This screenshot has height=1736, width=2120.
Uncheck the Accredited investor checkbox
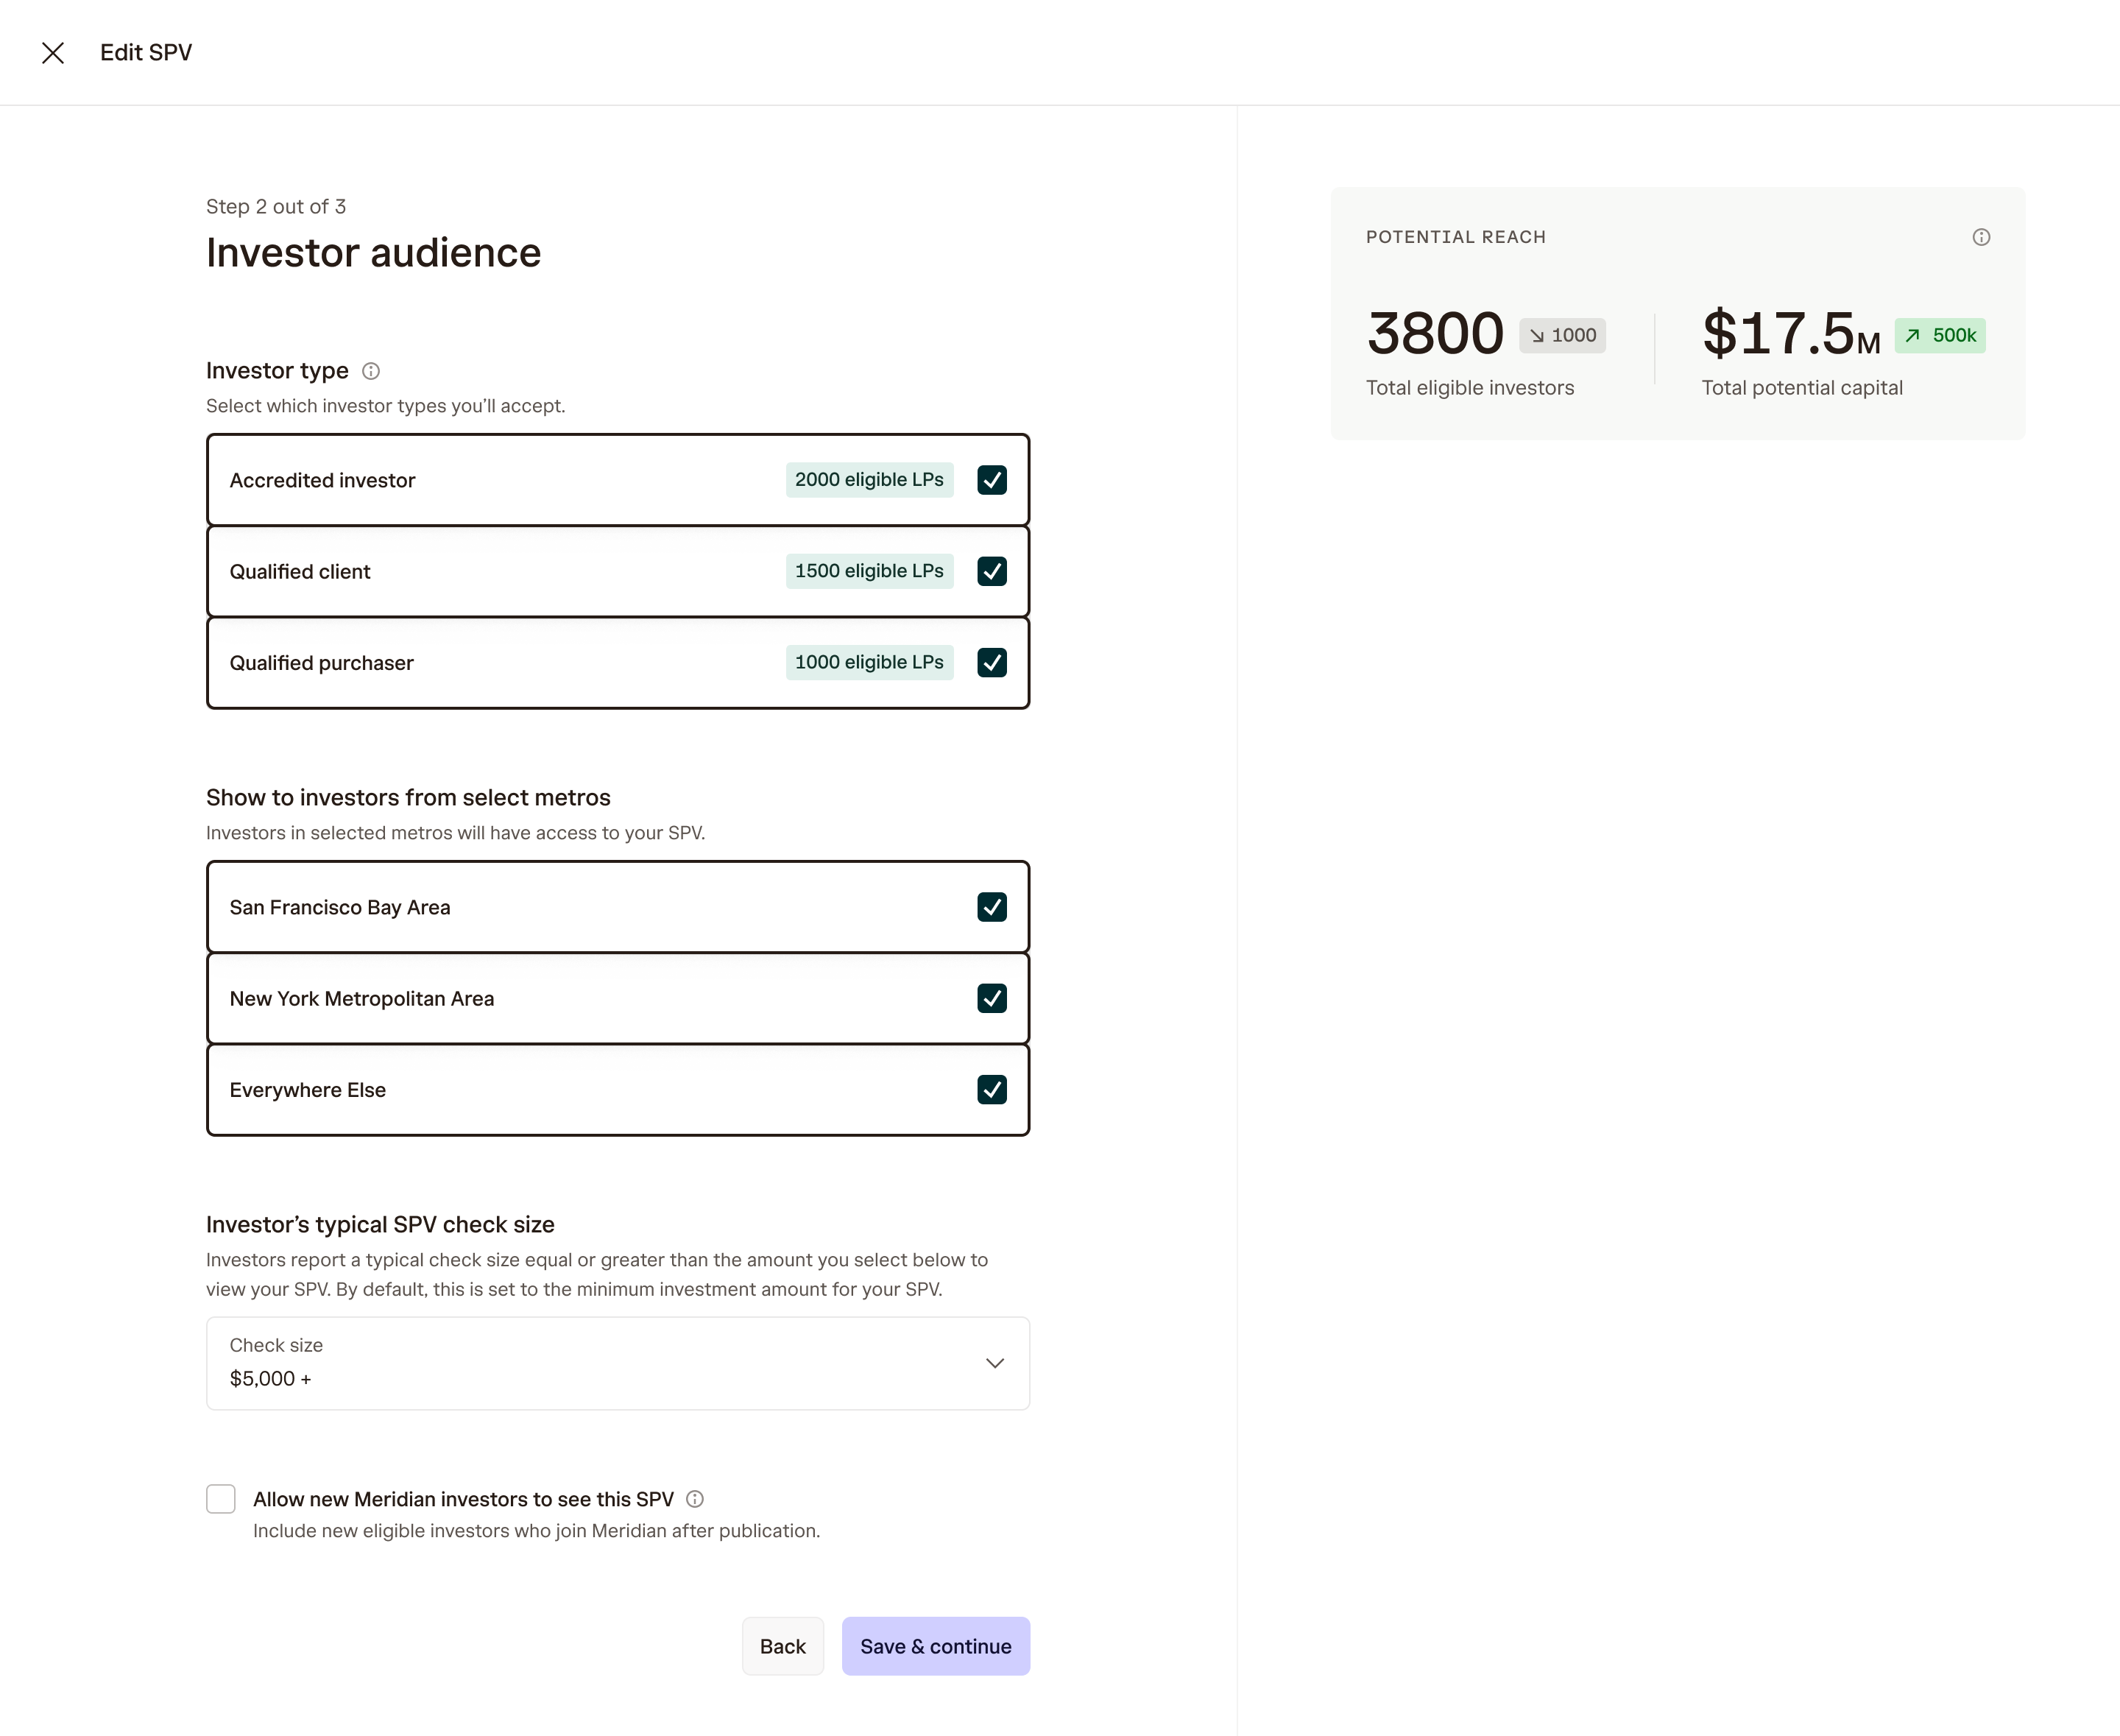point(992,480)
